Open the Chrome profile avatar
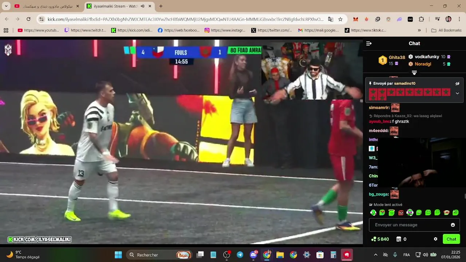 [449, 19]
